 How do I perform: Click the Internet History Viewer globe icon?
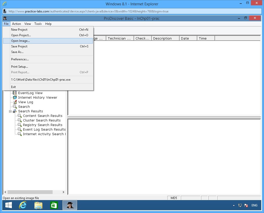[x=15, y=97]
